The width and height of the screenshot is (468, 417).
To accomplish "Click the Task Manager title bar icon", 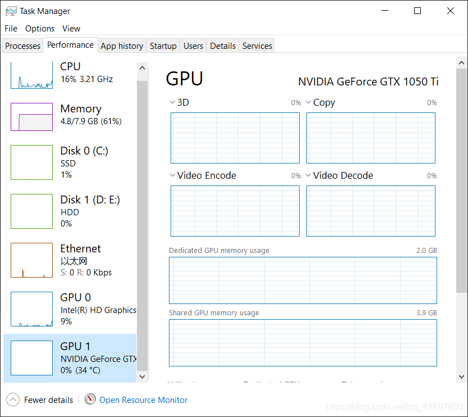I will tap(11, 11).
